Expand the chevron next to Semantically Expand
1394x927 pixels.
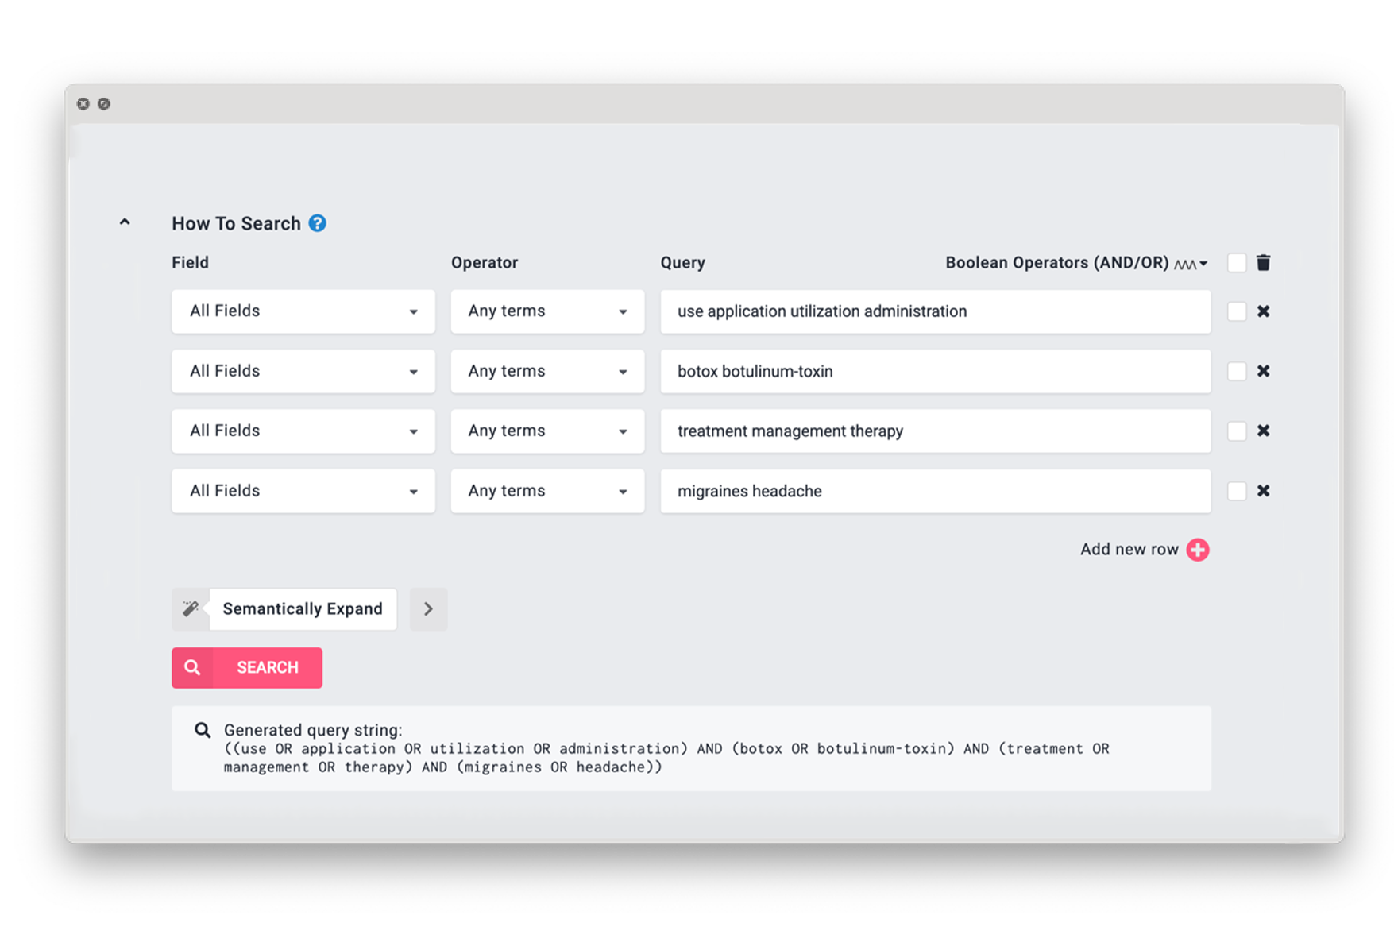pos(428,608)
